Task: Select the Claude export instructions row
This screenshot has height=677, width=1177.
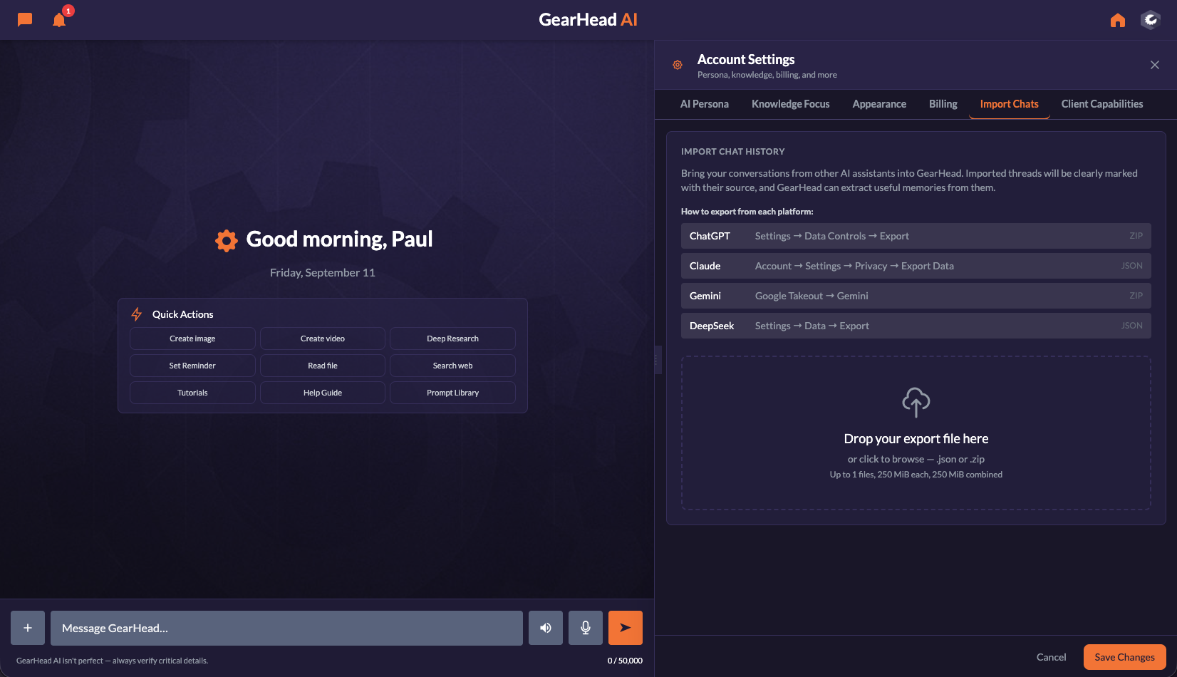Action: click(x=916, y=266)
